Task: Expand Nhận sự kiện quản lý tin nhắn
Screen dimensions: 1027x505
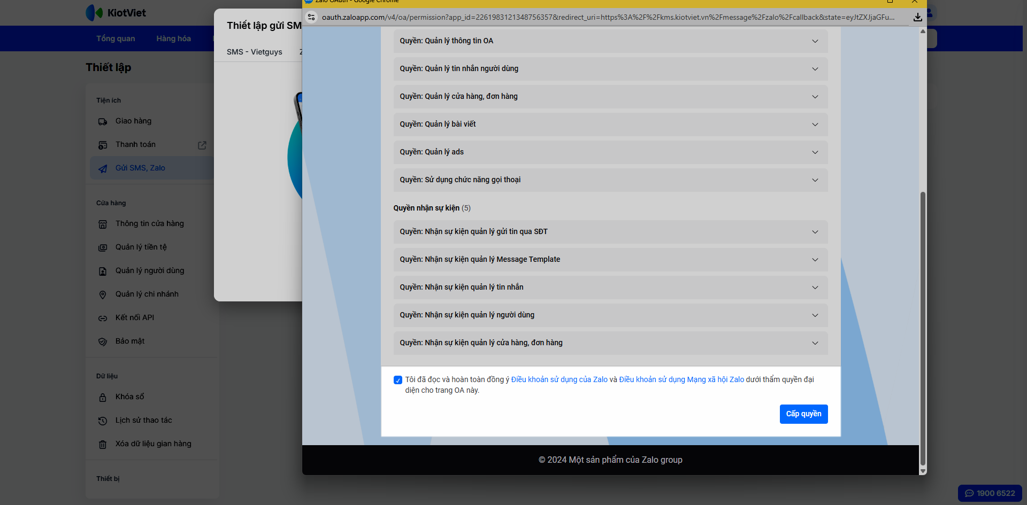Action: click(611, 288)
